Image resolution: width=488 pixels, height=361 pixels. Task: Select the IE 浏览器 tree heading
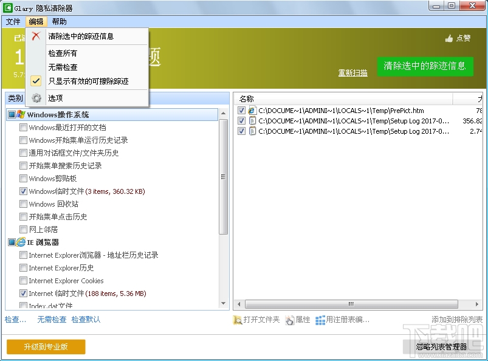(x=43, y=242)
